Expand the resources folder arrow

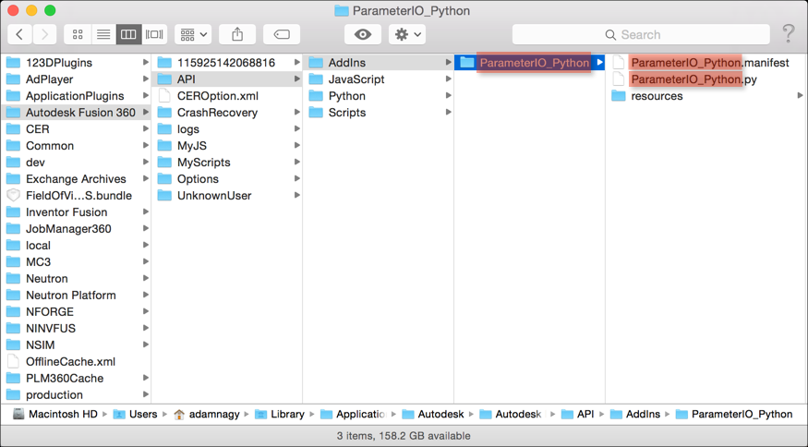coord(800,96)
